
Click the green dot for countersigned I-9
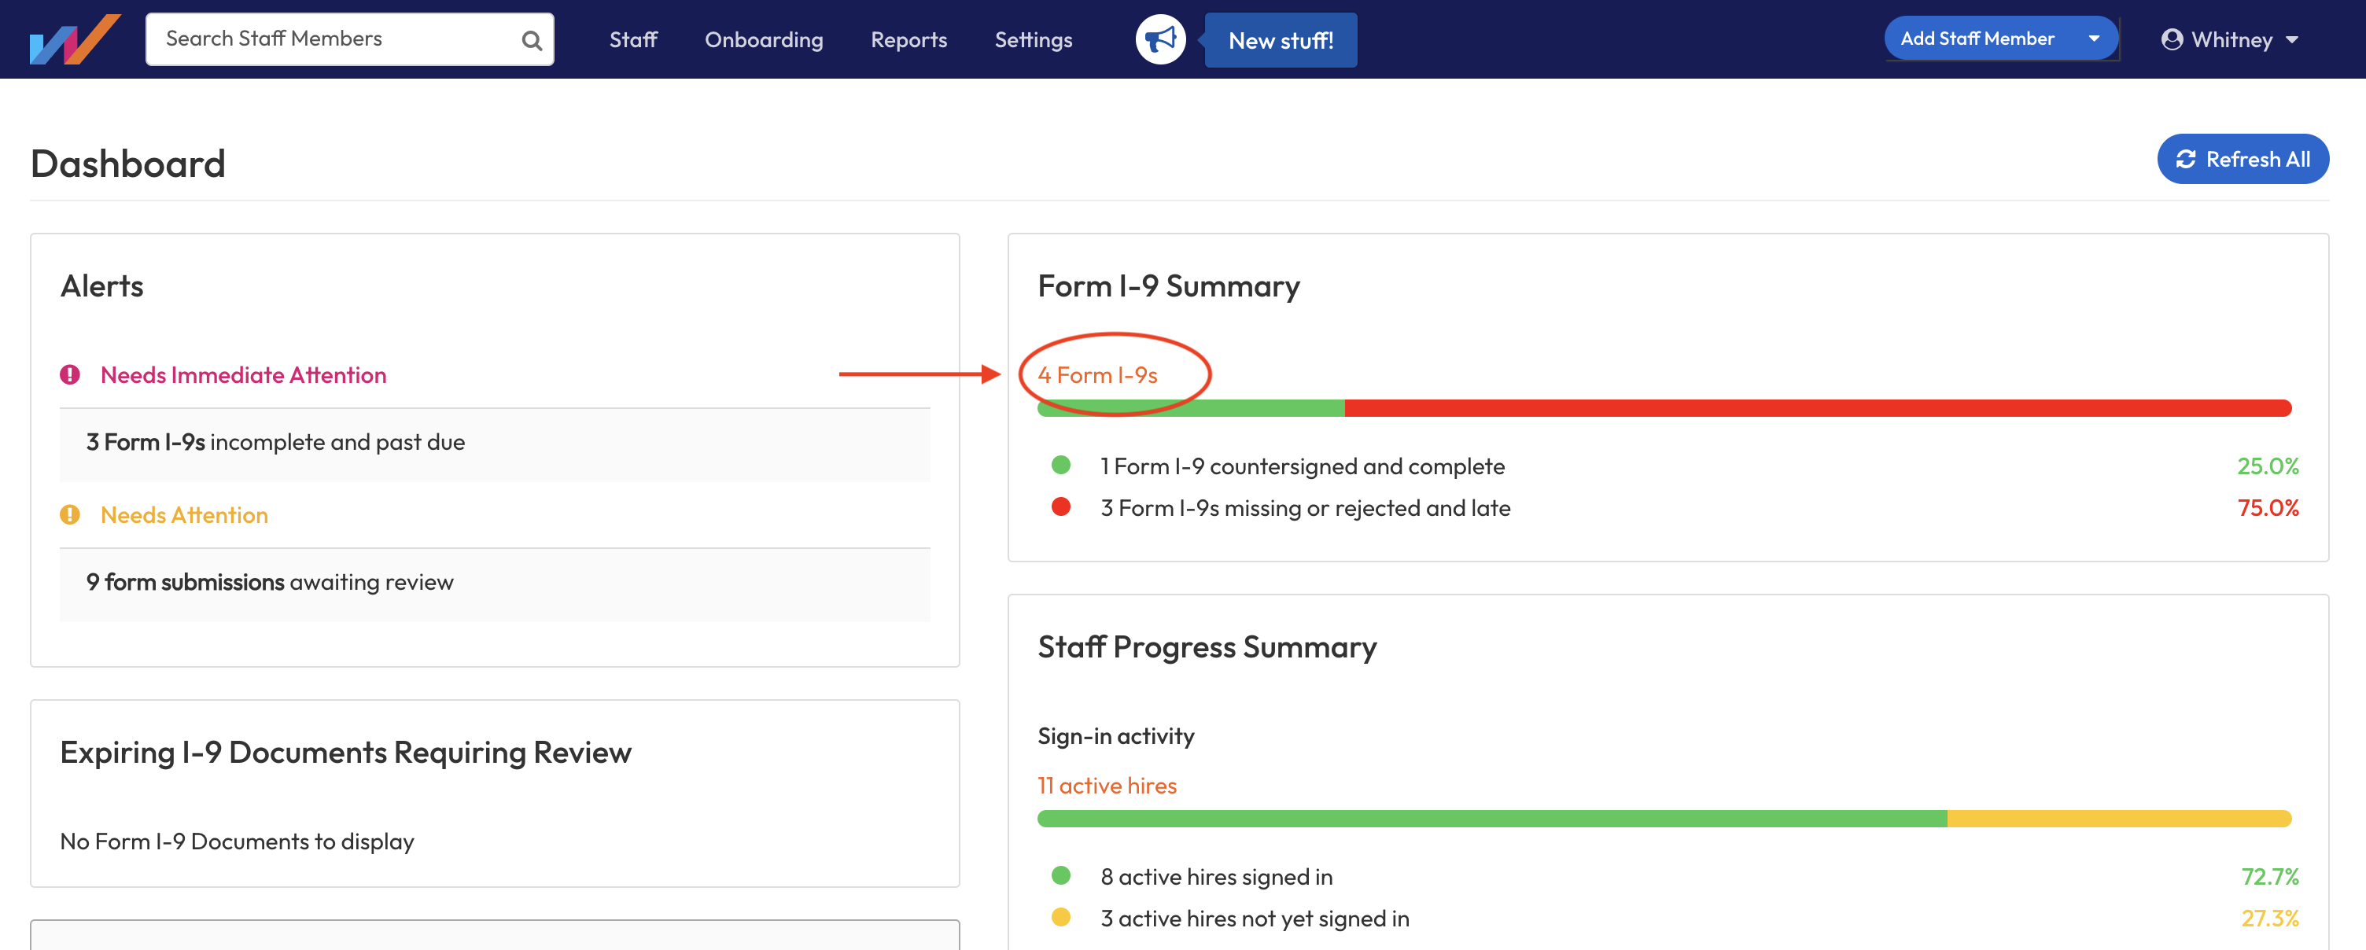[x=1061, y=466]
